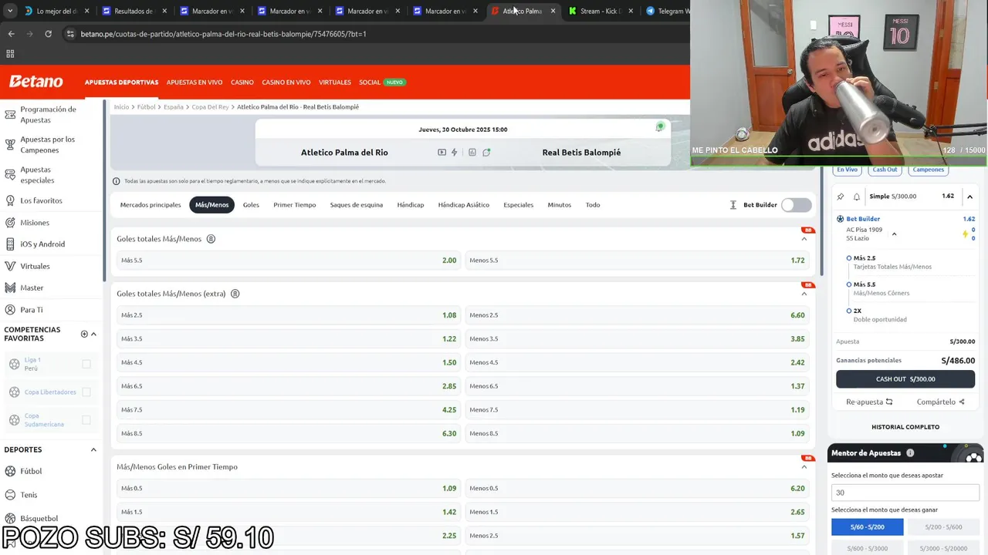Click the Cash Out S/300.00 button

(905, 379)
